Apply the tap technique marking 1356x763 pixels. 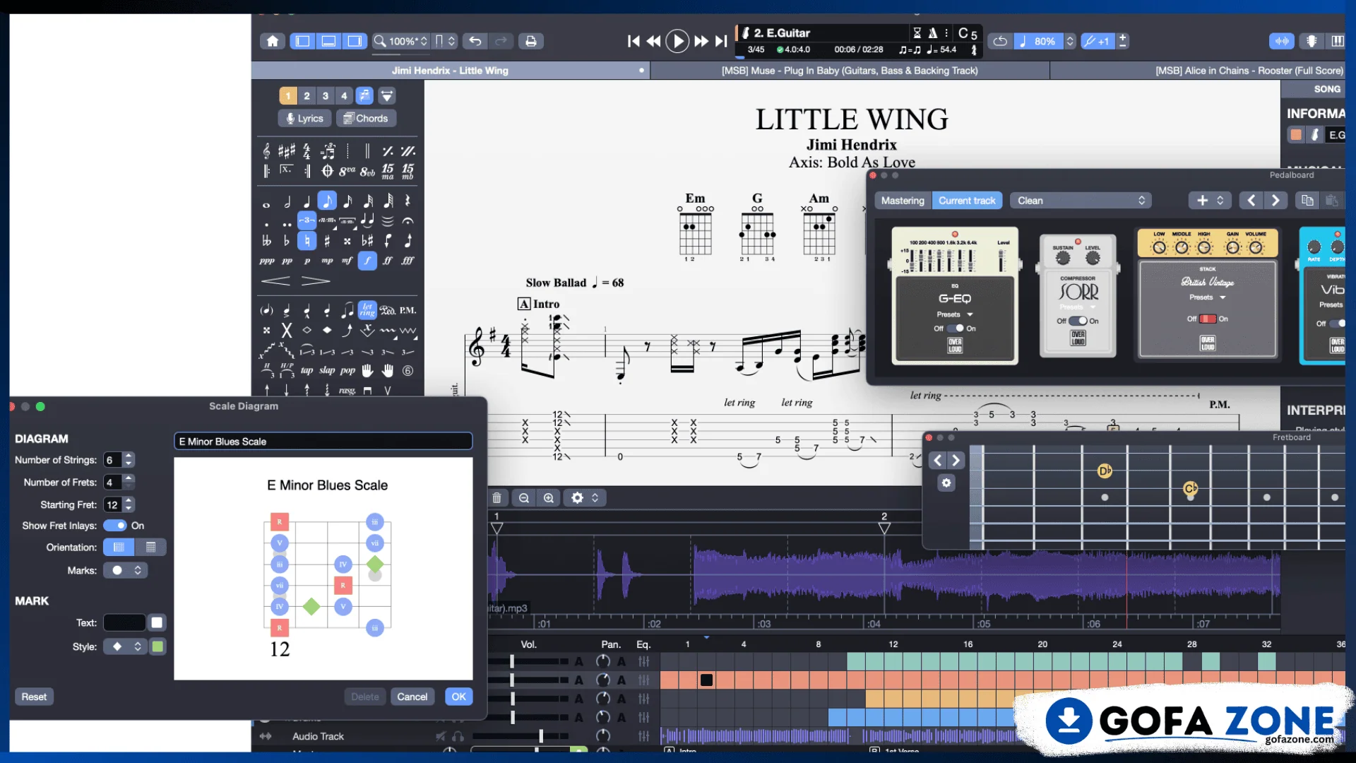[x=307, y=370]
